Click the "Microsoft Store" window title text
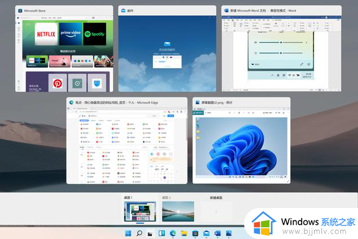This screenshot has width=358, height=239. coord(35,11)
